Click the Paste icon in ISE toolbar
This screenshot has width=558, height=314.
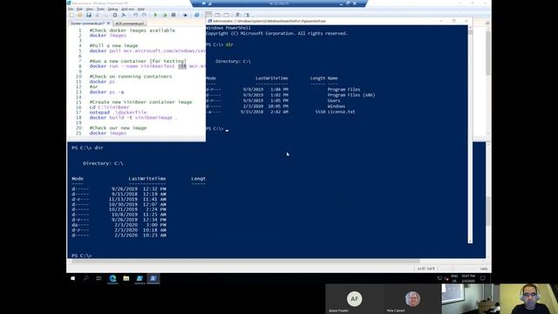[114, 15]
